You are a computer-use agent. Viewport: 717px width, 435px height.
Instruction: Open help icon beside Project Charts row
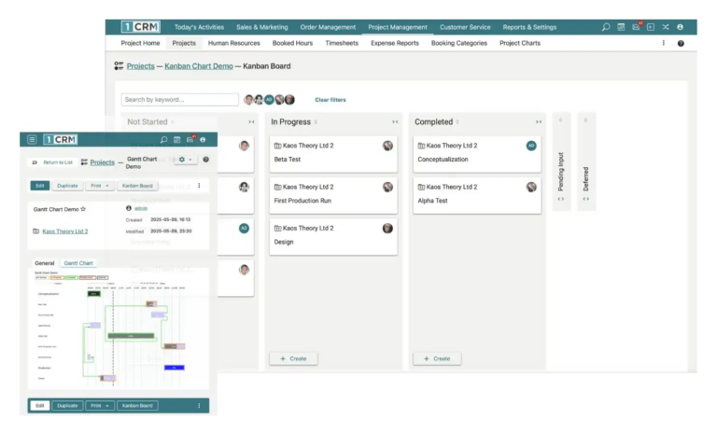(x=681, y=44)
